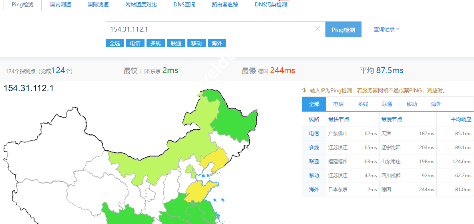This screenshot has height=224, width=474.
Task: Click the 海外 row label in table
Action: [314, 190]
